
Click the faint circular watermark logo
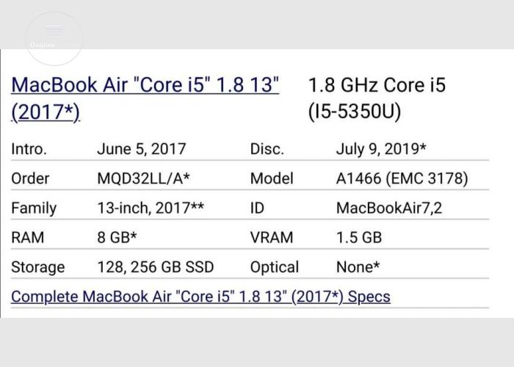coord(54,39)
